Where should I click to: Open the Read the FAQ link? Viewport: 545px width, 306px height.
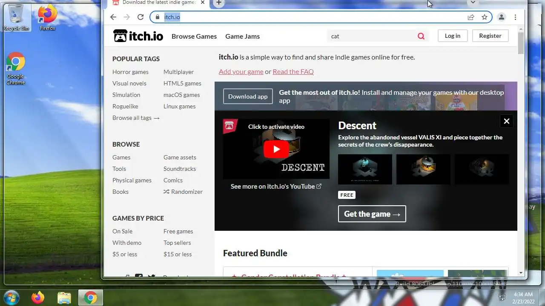[x=293, y=71]
